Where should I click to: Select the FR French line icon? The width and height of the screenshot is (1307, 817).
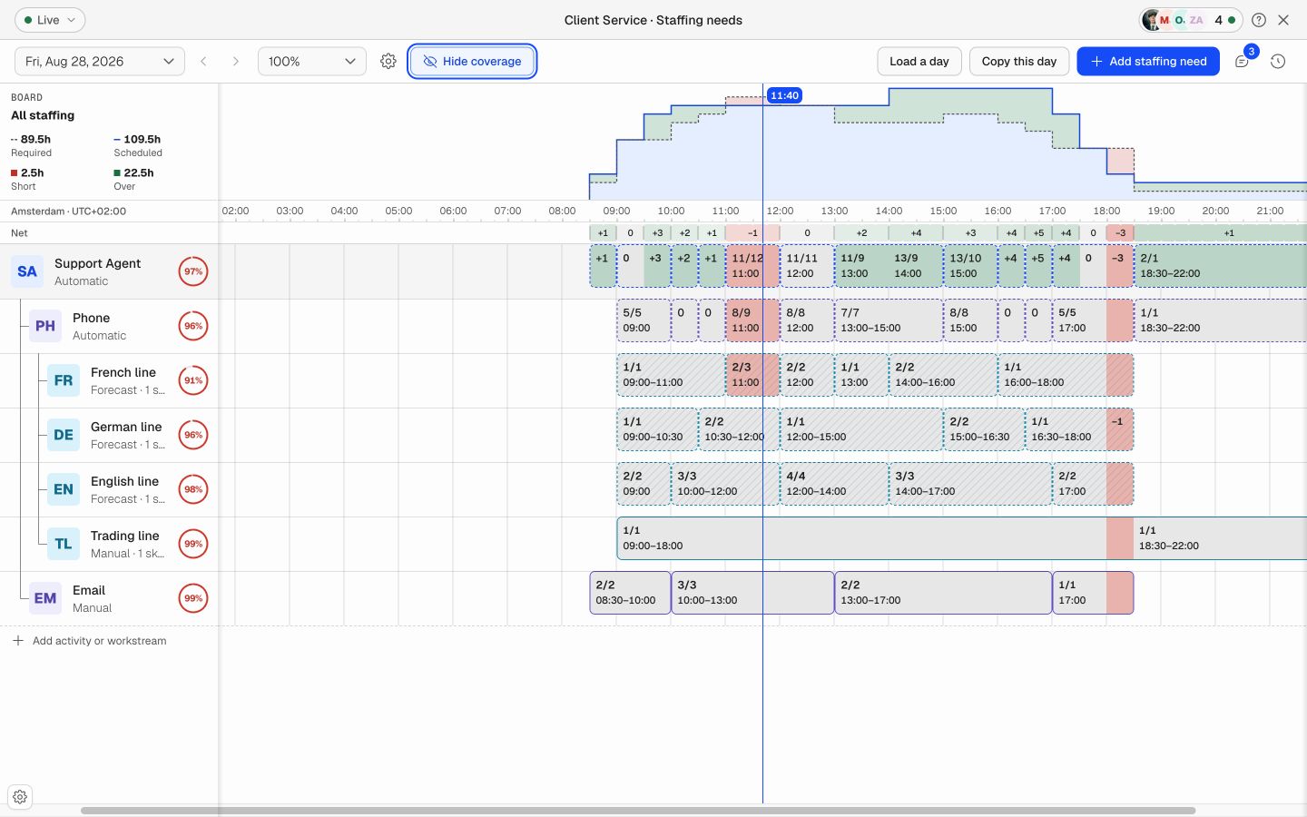[64, 380]
